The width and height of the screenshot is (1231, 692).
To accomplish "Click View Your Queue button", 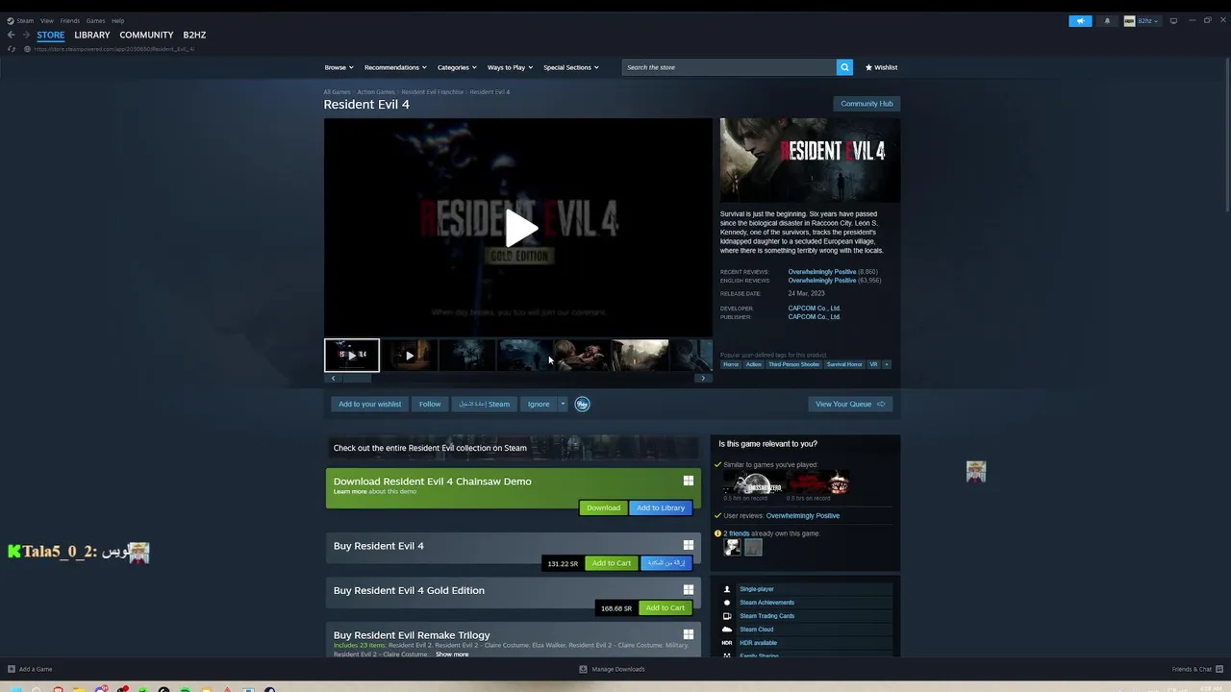I will click(850, 404).
